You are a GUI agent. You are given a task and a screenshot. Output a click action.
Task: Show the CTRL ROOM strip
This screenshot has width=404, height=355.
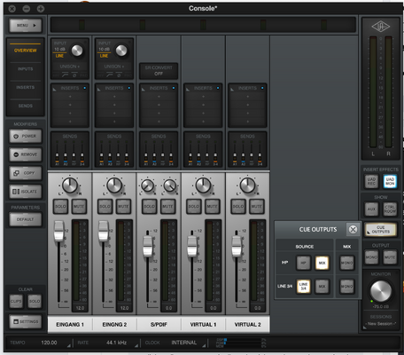pyautogui.click(x=390, y=209)
